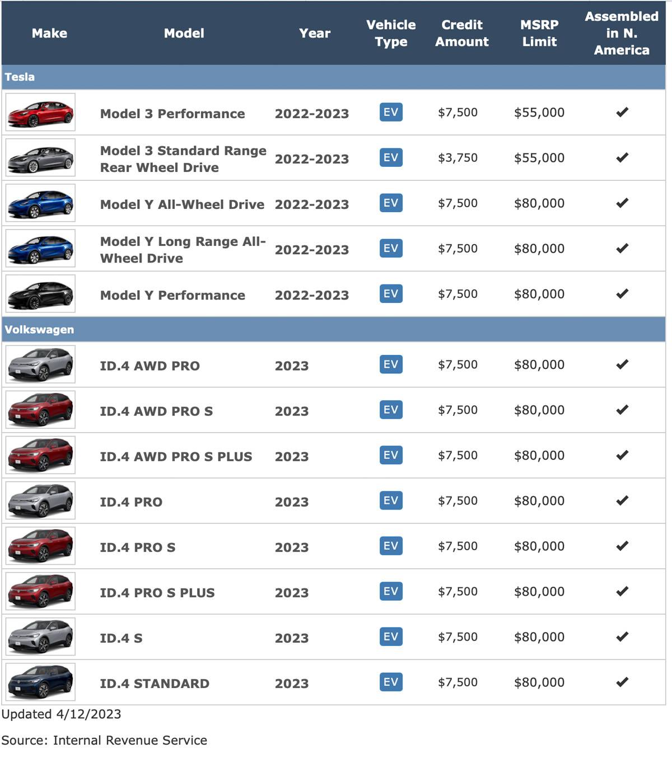This screenshot has height=758, width=672.
Task: Click the EV badge for Model 3 Standard Range
Action: [x=391, y=157]
